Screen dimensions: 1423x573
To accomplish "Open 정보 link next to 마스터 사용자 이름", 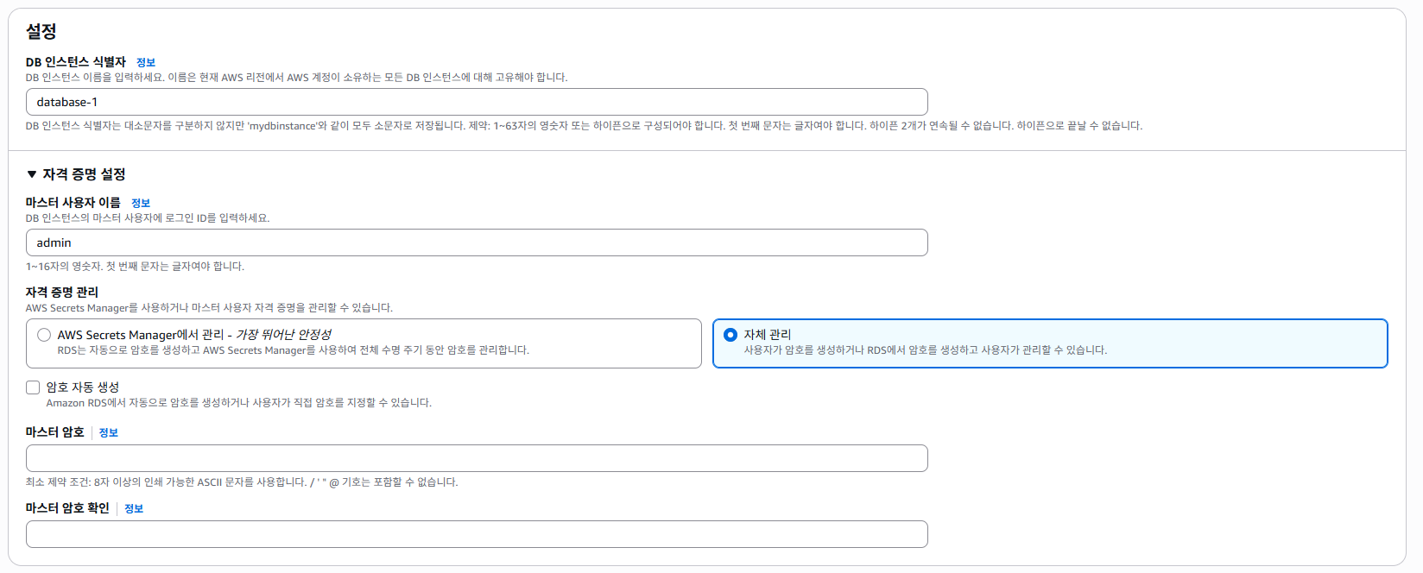I will coord(141,203).
